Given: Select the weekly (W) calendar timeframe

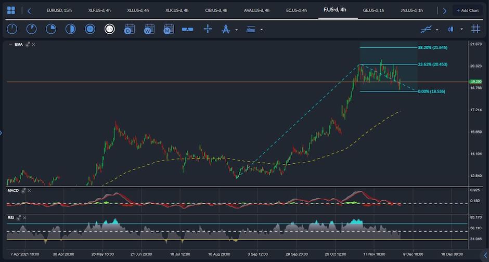Looking at the screenshot, I should 149,29.
